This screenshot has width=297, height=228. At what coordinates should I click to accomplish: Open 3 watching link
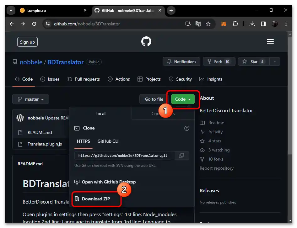[215, 150]
